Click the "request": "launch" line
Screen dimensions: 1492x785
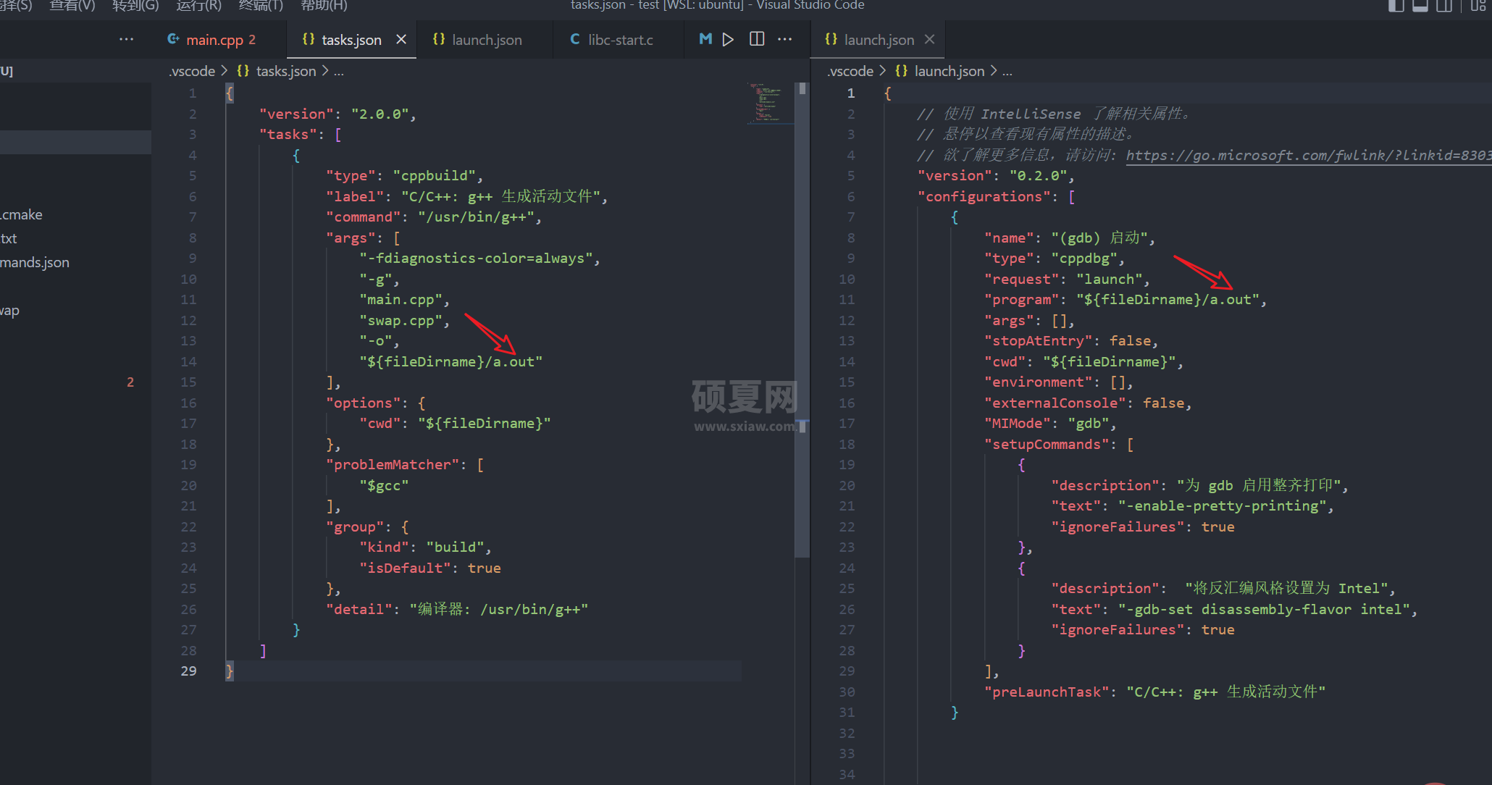coord(1066,279)
